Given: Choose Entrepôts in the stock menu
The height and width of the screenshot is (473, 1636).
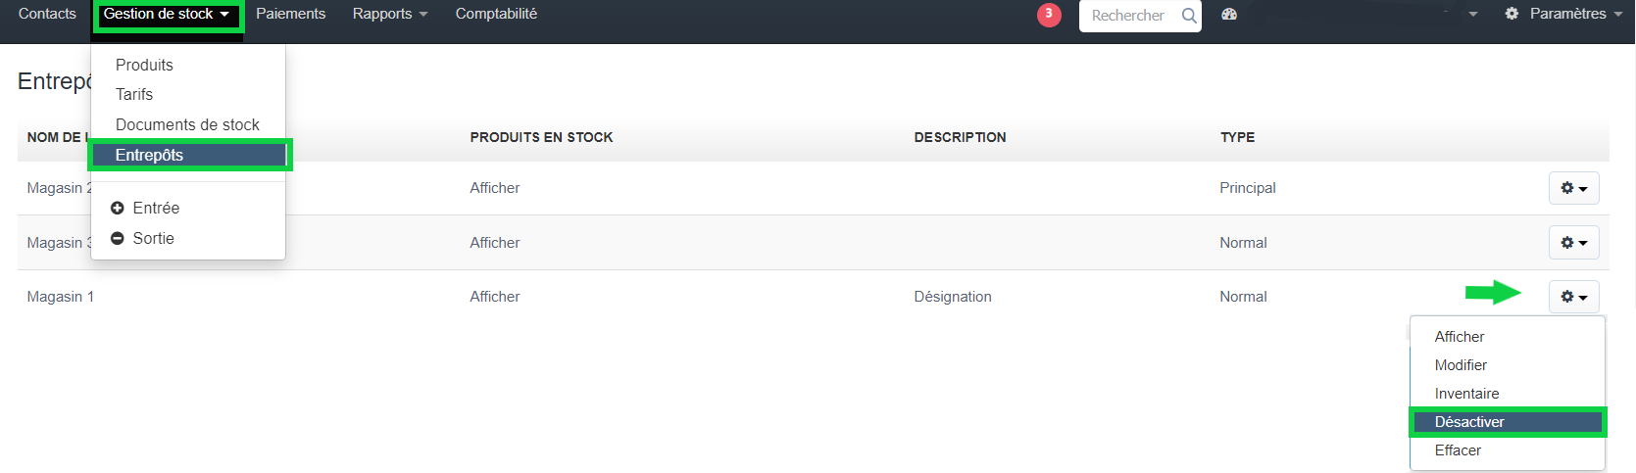Looking at the screenshot, I should [x=150, y=155].
